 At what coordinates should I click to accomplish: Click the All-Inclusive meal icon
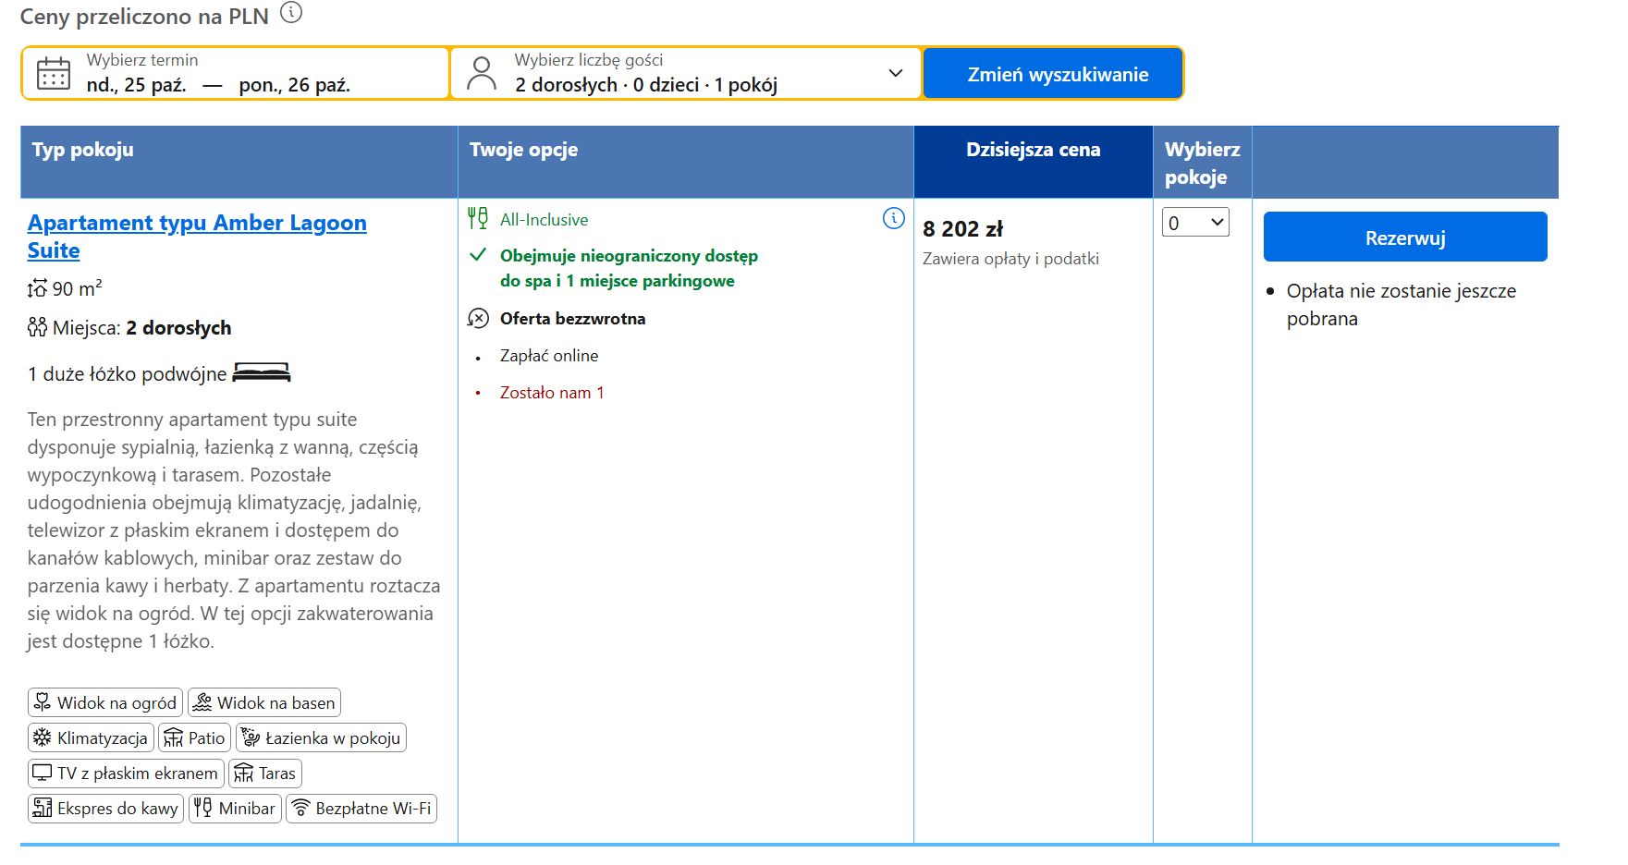pos(478,218)
